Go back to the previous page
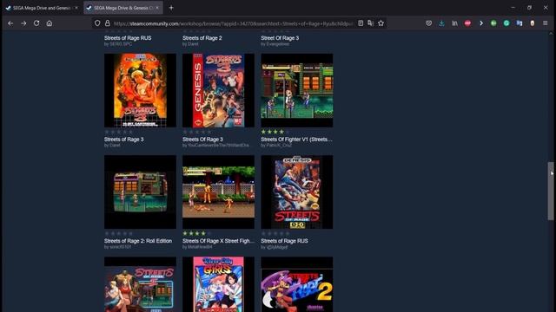556x312 pixels. 10,23
